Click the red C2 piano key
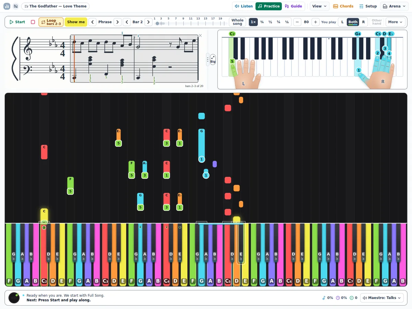Screen dimensions: 412x309 coord(44,254)
